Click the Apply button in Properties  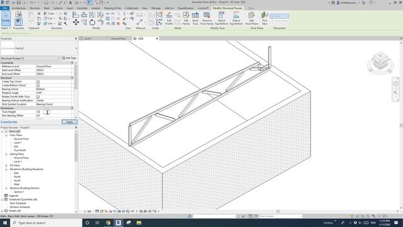69,122
